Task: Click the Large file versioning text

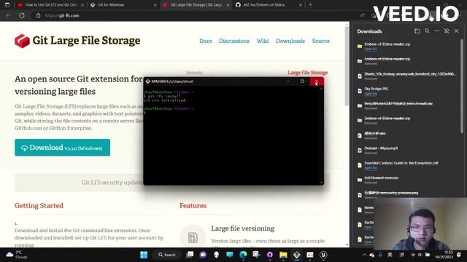Action: (x=243, y=229)
